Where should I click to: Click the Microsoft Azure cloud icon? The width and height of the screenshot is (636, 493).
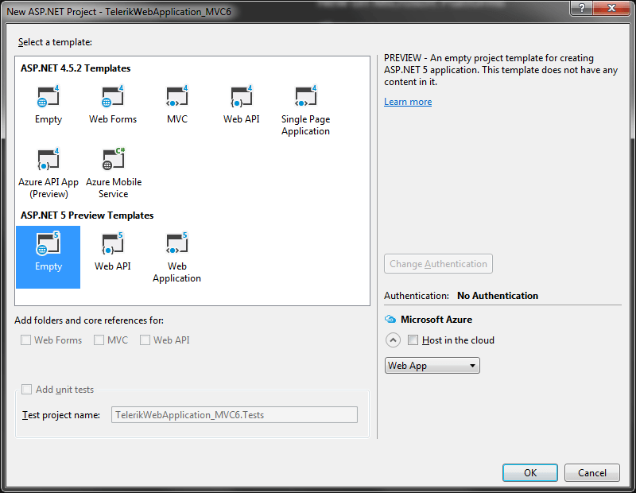(x=390, y=320)
